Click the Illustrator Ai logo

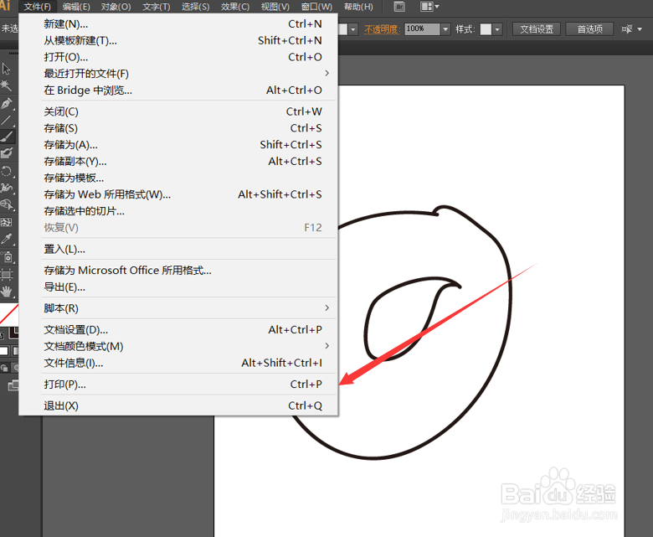coord(5,5)
